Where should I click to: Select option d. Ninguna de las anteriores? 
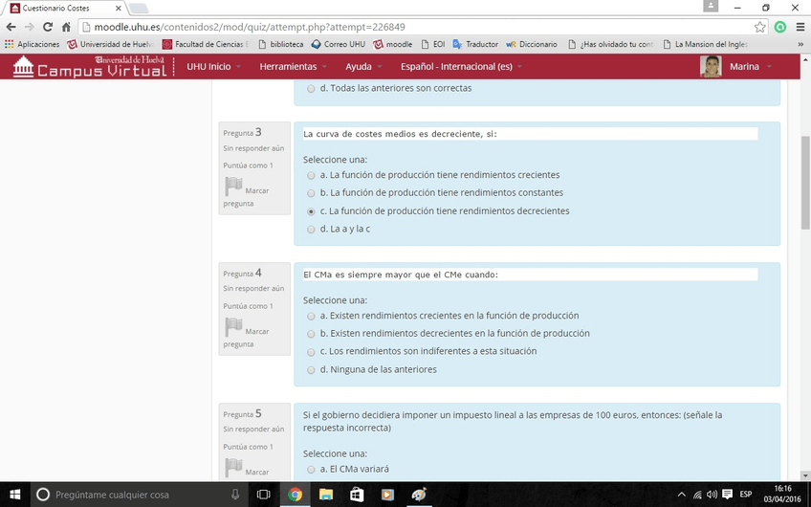311,370
